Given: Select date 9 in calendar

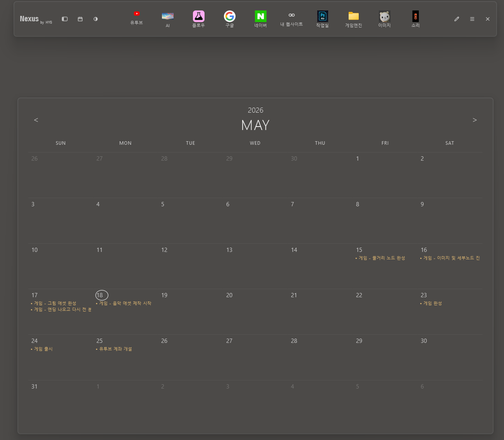Looking at the screenshot, I should coord(422,204).
